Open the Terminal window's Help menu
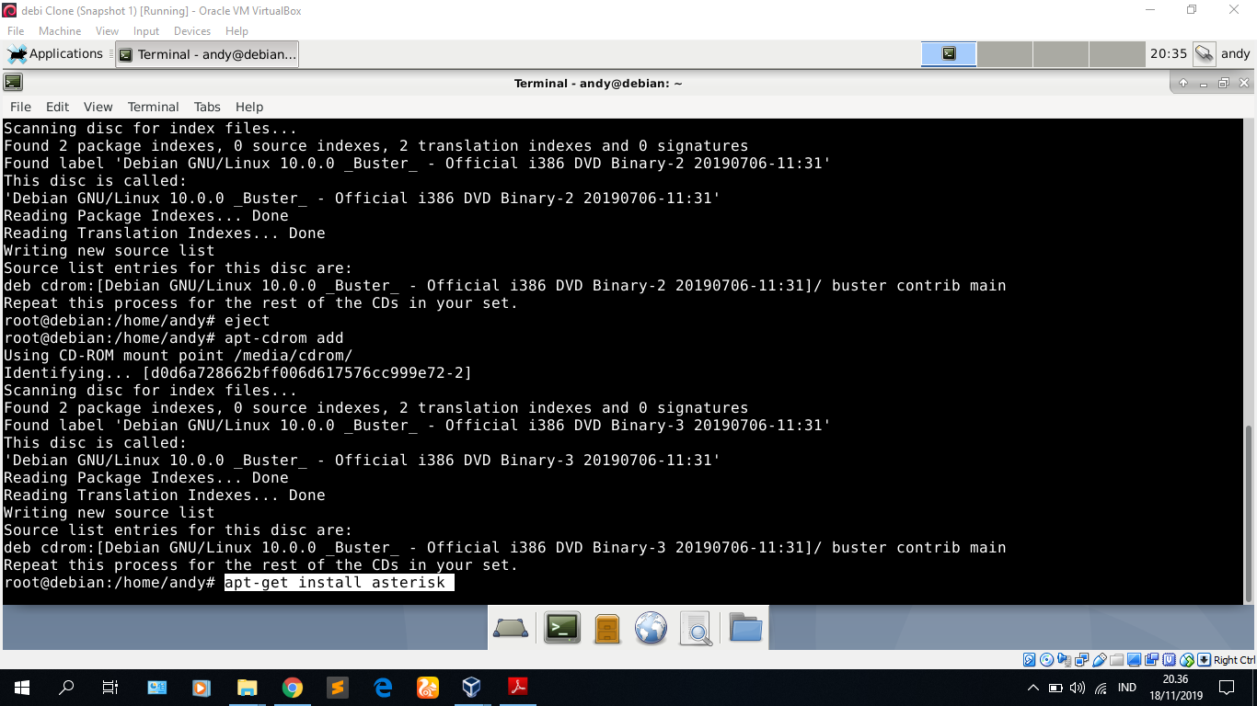Screen dimensions: 1257x706 [249, 107]
